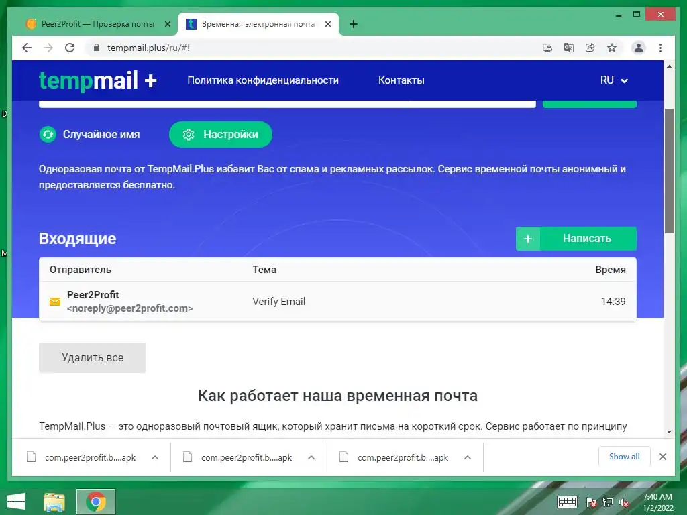687x515 pixels.
Task: Expand the third download's options chevron
Action: [x=468, y=457]
